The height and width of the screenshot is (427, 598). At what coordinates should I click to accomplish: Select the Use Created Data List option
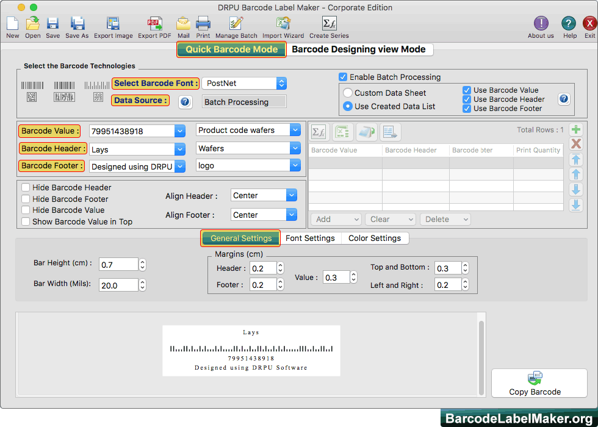[347, 106]
